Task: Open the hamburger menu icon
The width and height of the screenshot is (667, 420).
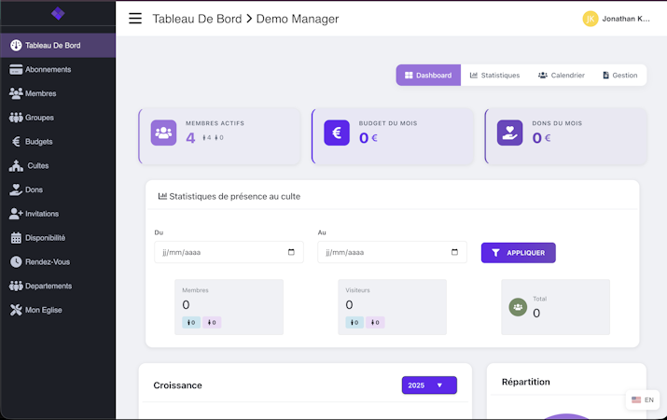Action: pyautogui.click(x=135, y=19)
